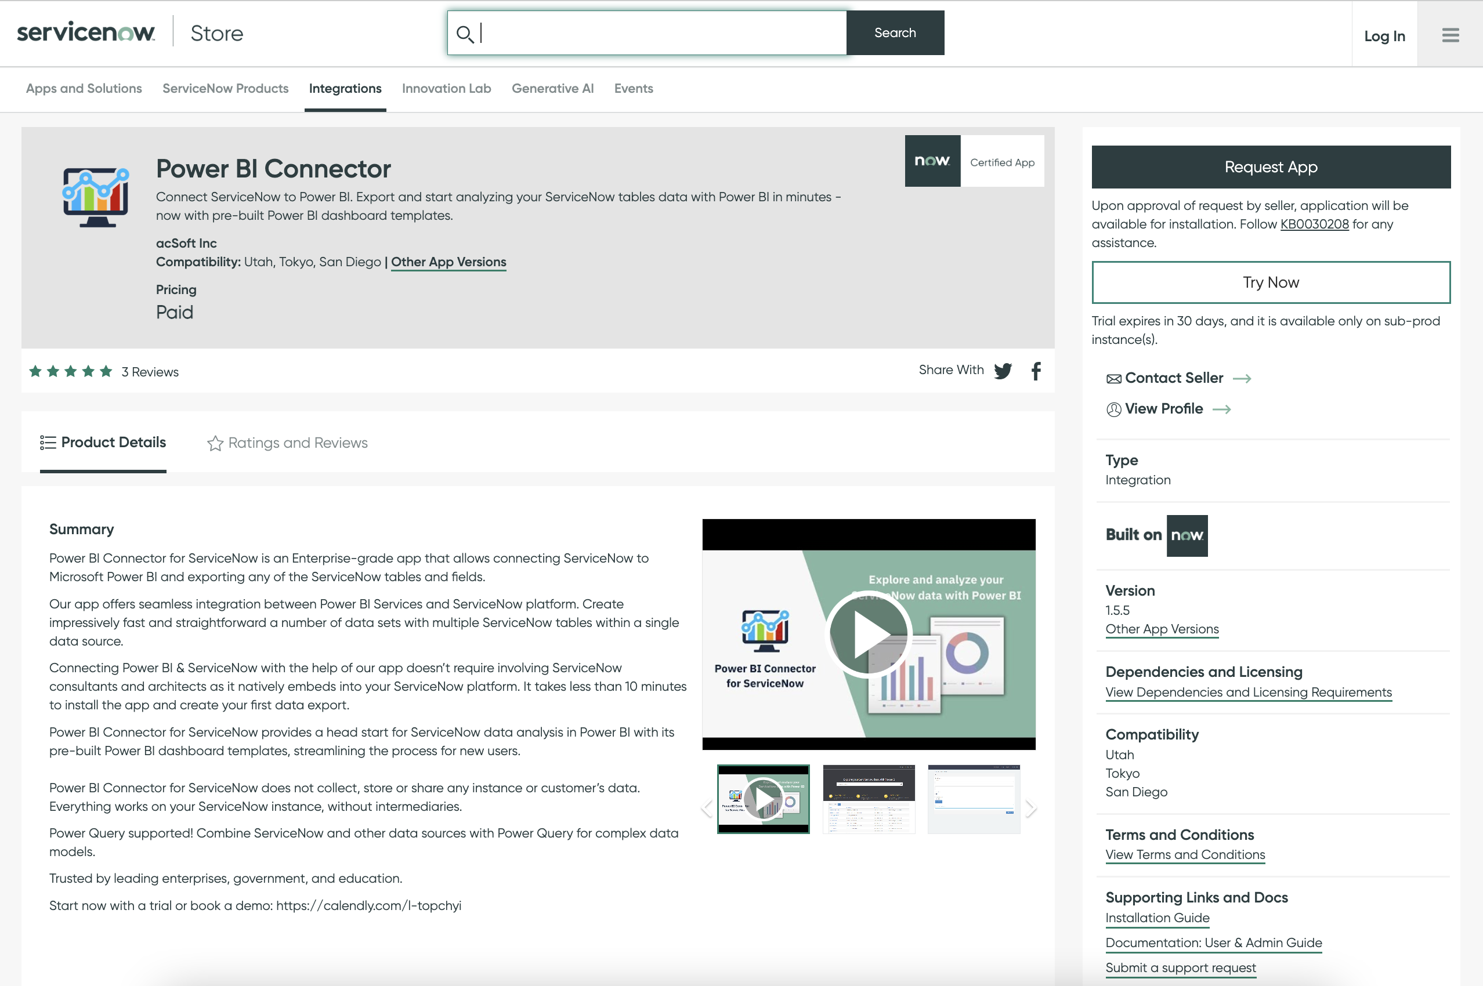Focus the Store search field
1483x986 pixels.
(x=660, y=33)
